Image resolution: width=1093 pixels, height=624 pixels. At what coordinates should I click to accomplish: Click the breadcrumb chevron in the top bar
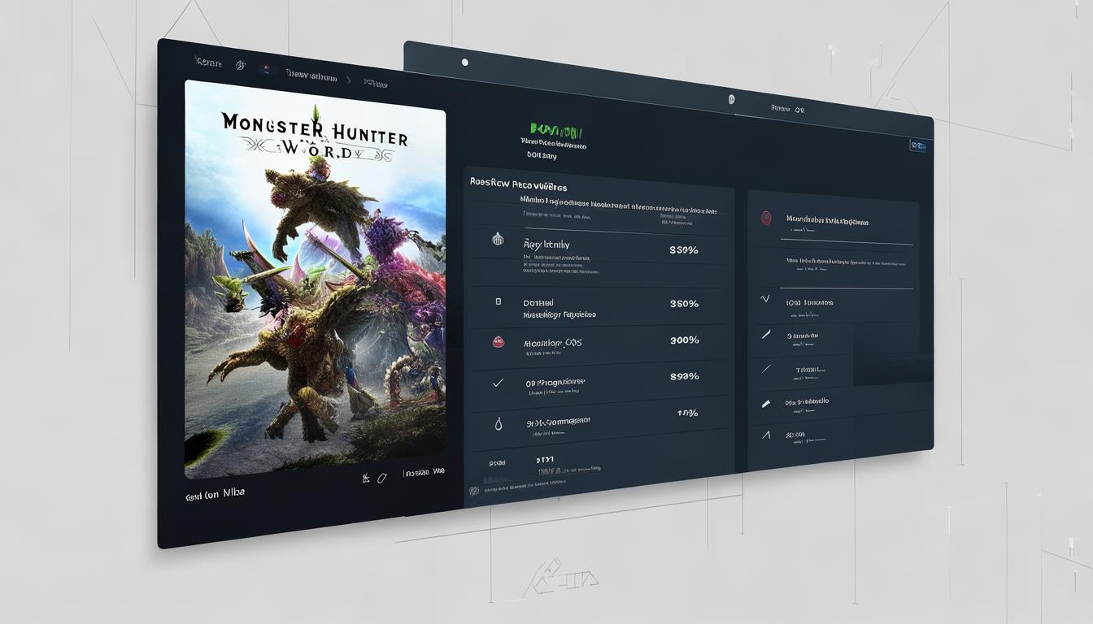pyautogui.click(x=348, y=80)
